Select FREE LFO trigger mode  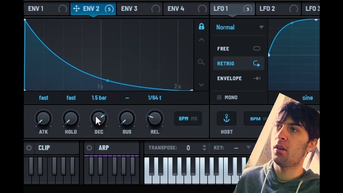238,49
